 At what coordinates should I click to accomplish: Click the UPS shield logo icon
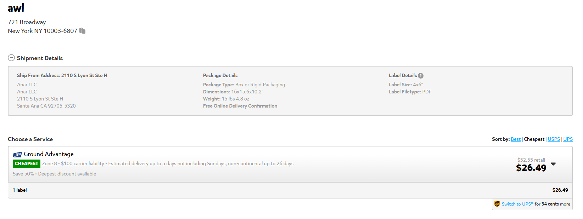pyautogui.click(x=497, y=204)
